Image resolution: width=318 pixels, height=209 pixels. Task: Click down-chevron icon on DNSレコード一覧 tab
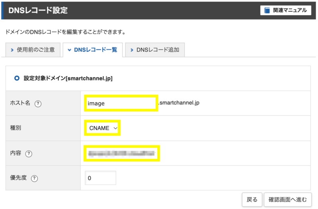69,50
